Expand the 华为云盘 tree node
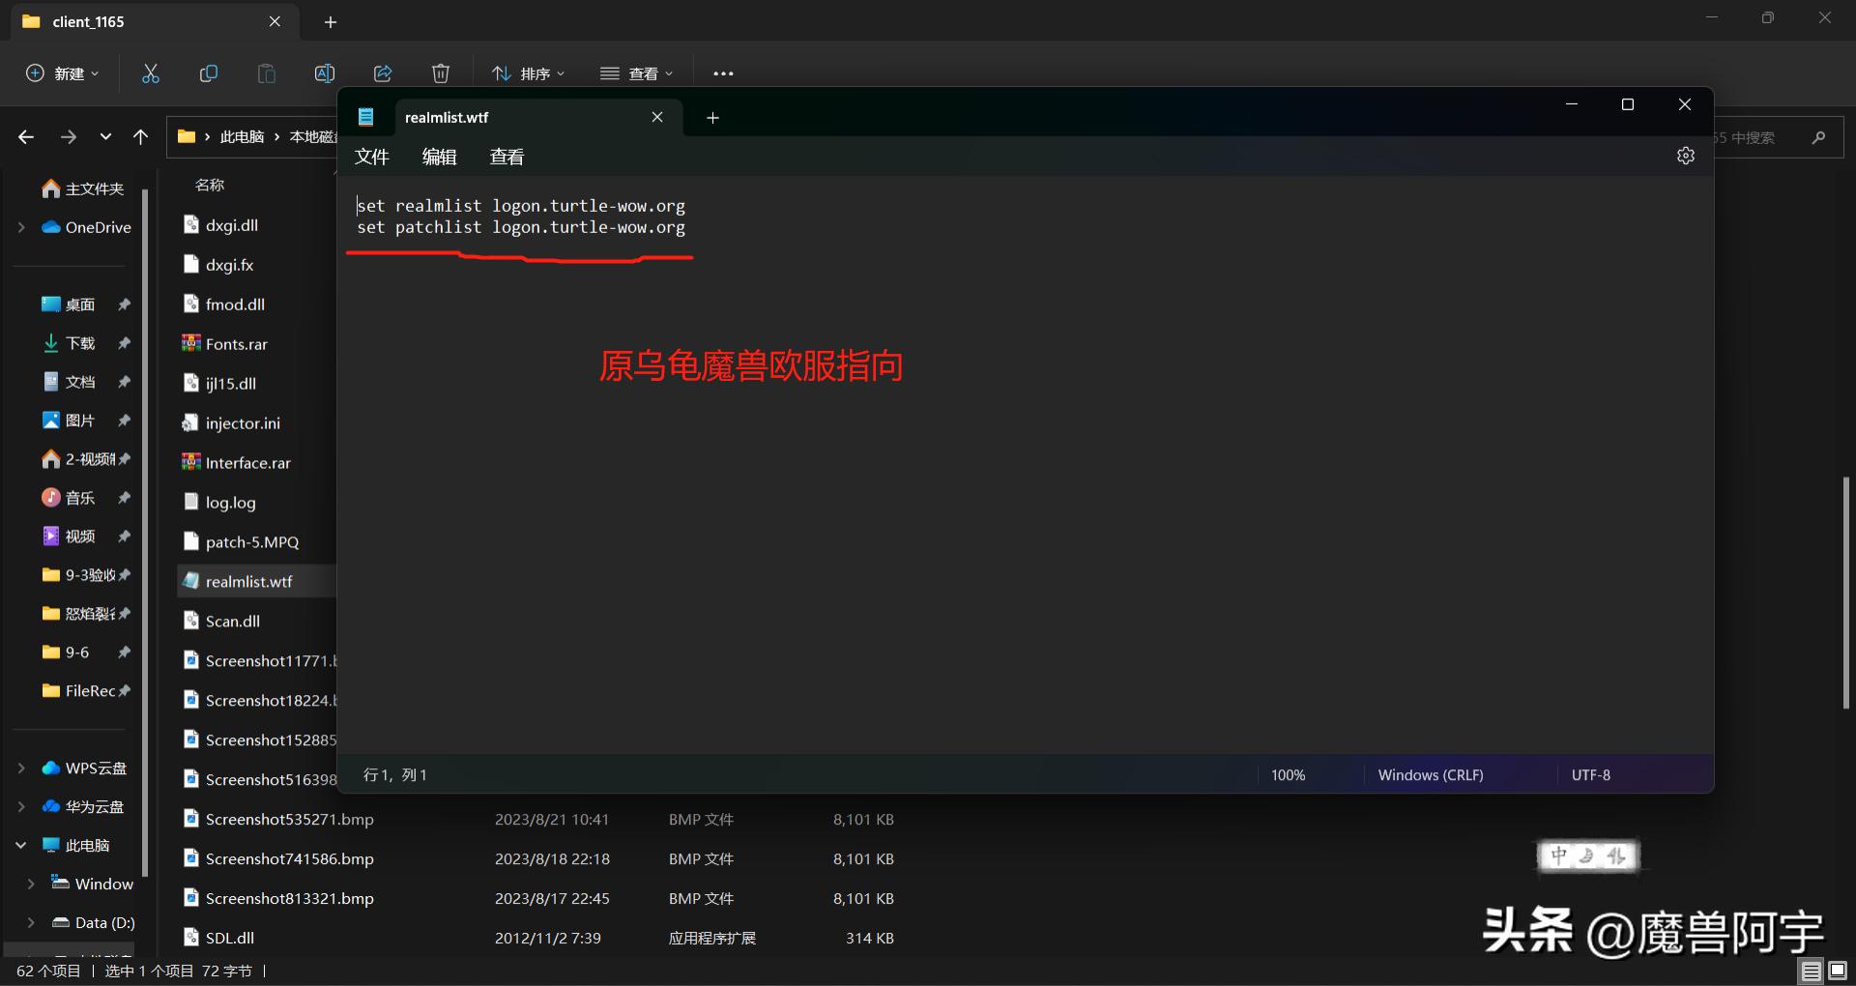 tap(21, 807)
